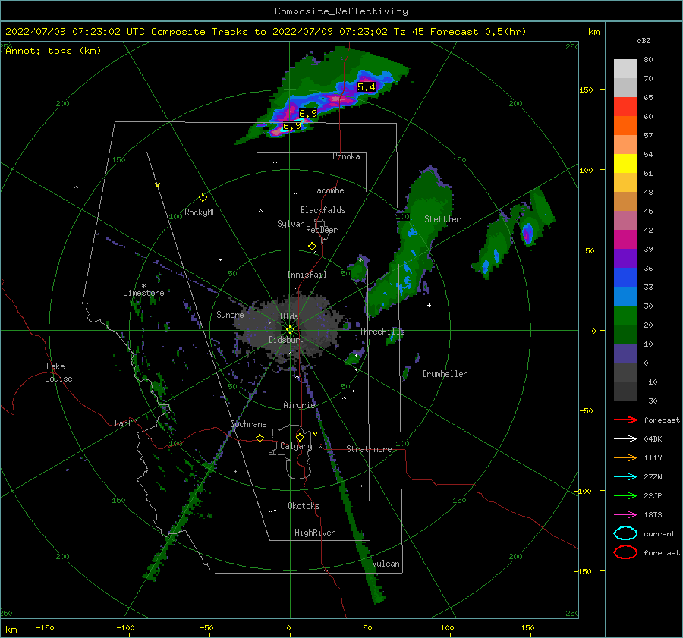683x638 pixels.
Task: Click the Lake Louise label
Action: [58, 372]
